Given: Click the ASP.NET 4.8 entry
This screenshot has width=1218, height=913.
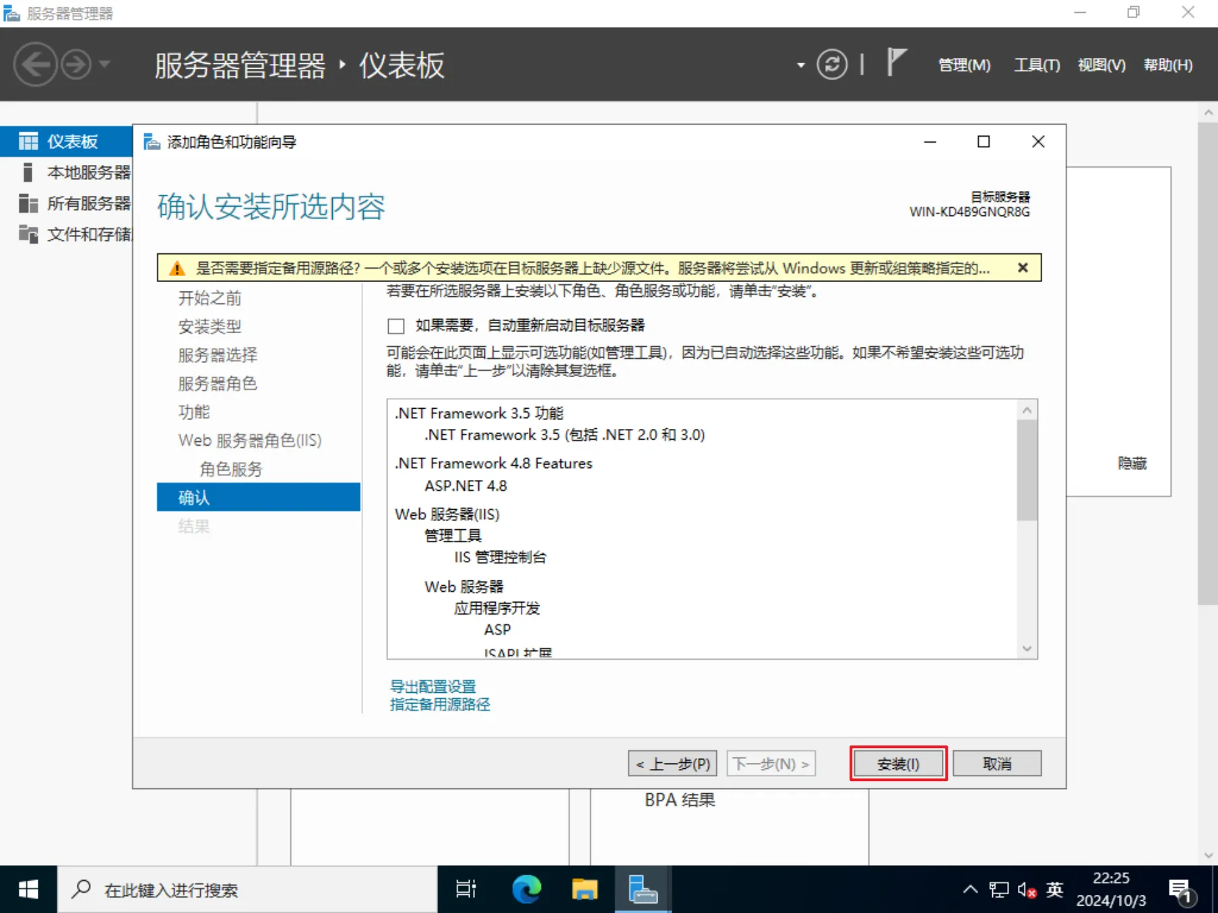Looking at the screenshot, I should pos(466,485).
